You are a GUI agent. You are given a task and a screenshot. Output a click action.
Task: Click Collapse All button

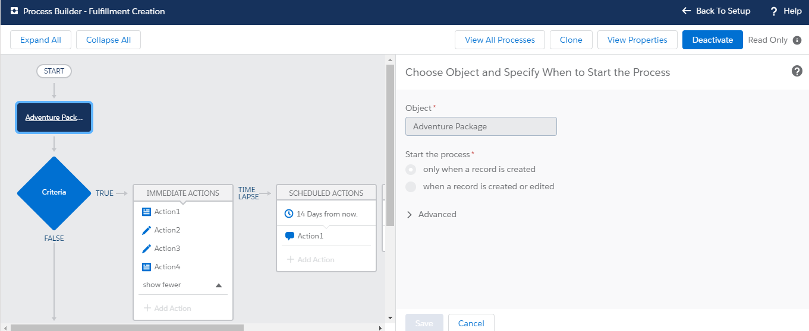[108, 40]
